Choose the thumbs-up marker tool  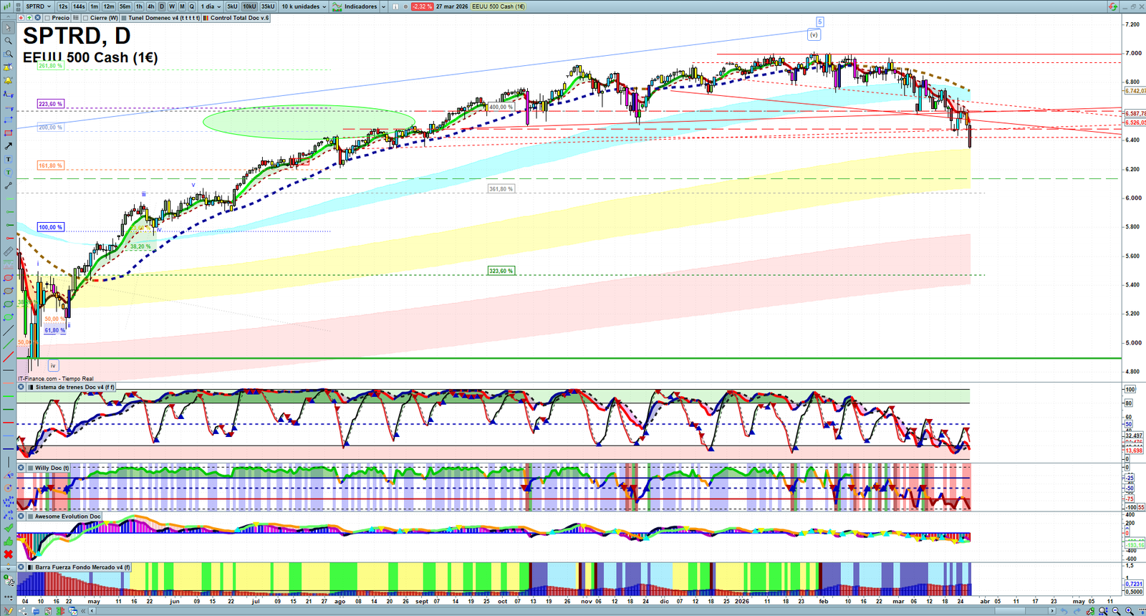pyautogui.click(x=8, y=541)
